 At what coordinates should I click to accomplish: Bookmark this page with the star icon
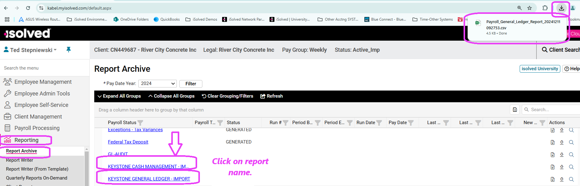pos(529,8)
